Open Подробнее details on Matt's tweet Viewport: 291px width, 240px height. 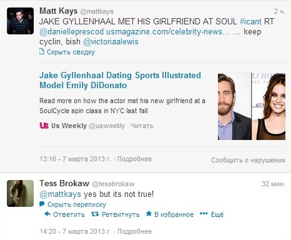pyautogui.click(x=134, y=159)
